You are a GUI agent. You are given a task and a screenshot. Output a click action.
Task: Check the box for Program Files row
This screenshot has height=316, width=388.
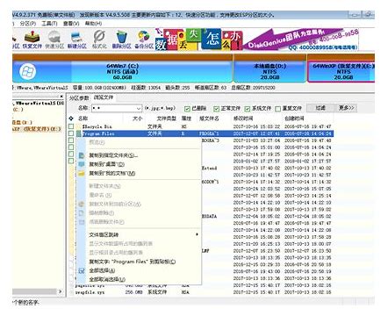click(x=71, y=133)
